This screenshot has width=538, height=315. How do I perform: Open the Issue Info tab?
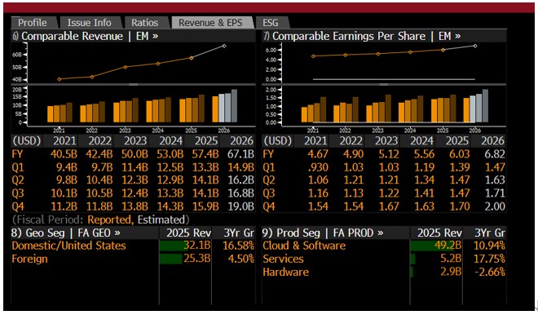tap(89, 23)
